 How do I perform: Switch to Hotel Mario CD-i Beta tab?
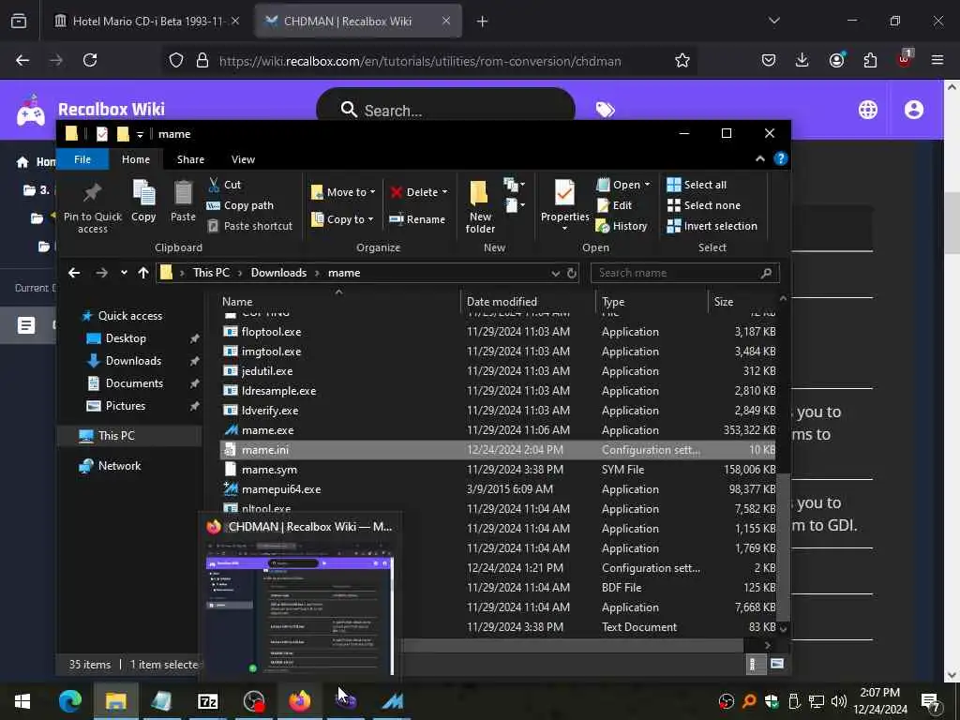pos(147,21)
